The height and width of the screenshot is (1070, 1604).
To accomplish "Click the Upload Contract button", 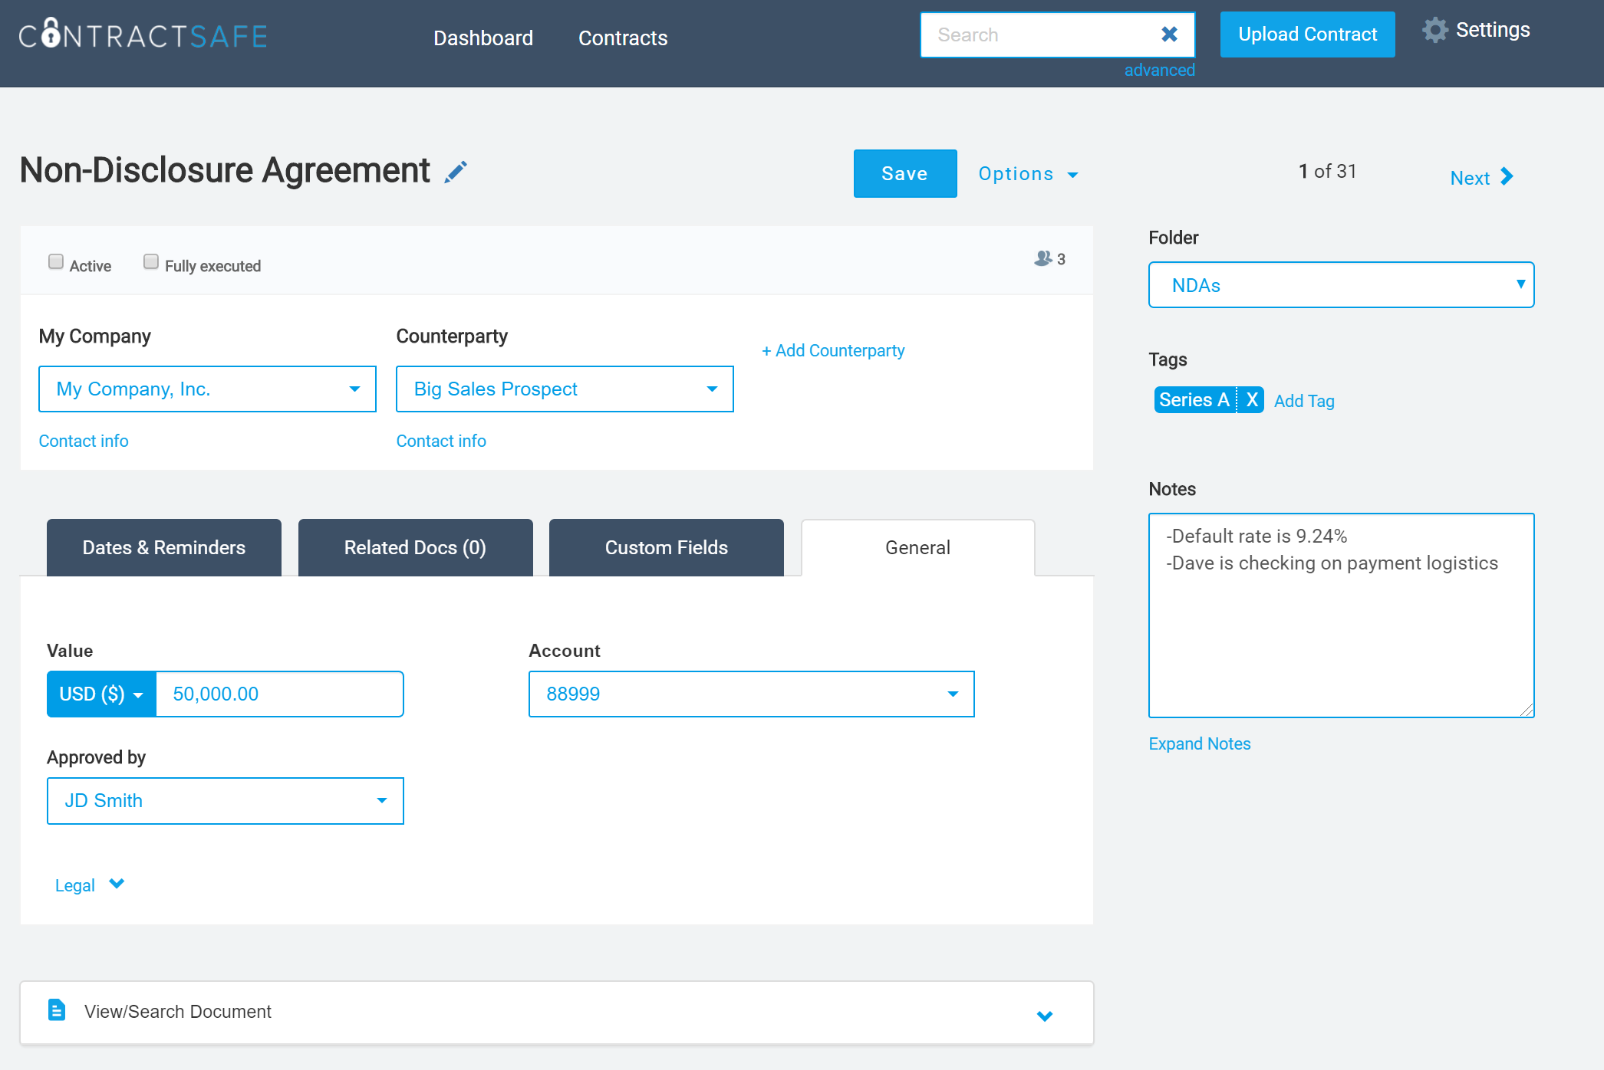I will (x=1307, y=34).
